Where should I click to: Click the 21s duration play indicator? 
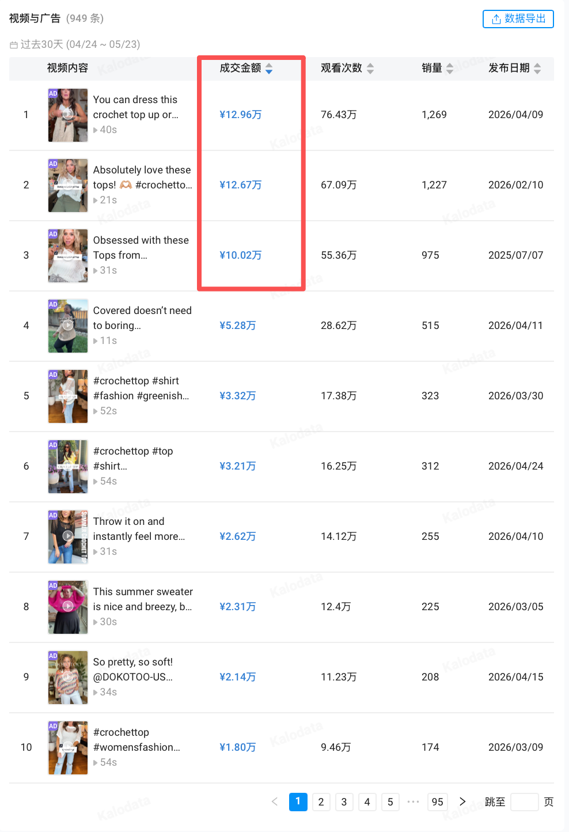[105, 201]
